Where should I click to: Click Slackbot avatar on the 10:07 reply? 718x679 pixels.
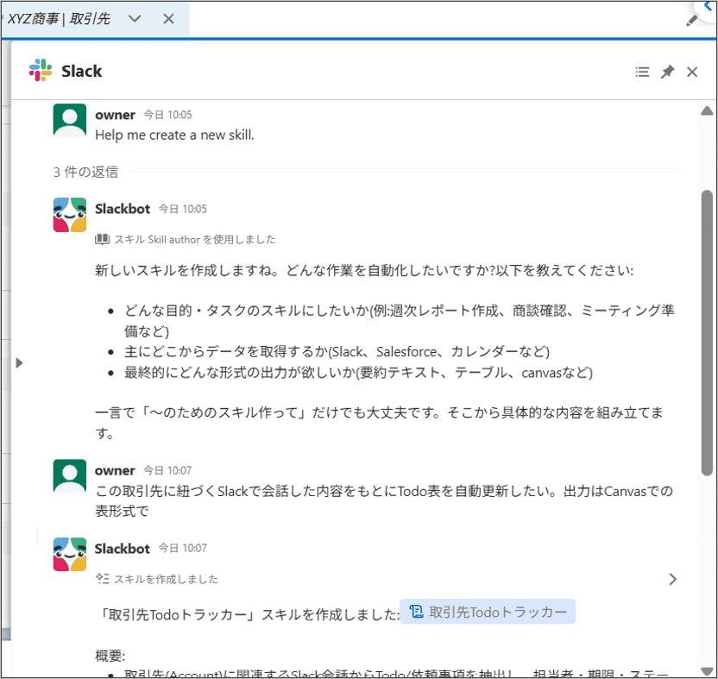point(70,554)
